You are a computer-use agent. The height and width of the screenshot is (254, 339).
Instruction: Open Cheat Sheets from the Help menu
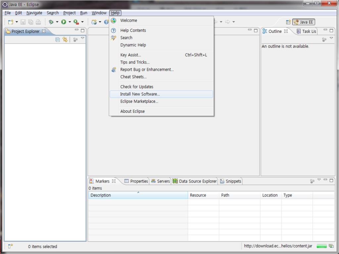(x=161, y=77)
